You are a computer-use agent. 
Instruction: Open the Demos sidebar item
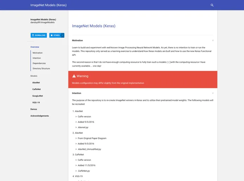[34, 109]
